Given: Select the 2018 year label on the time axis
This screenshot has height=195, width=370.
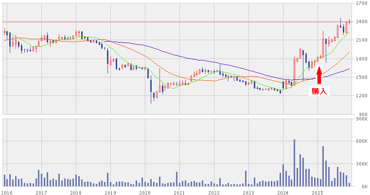Looking at the screenshot, I should (x=76, y=192).
